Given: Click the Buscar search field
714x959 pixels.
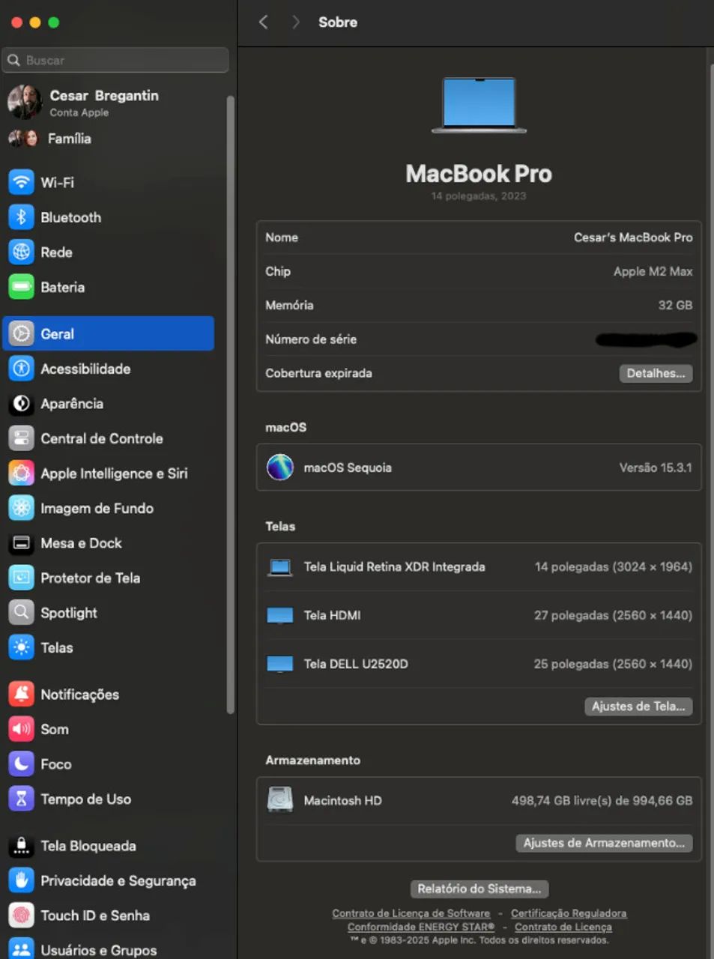Looking at the screenshot, I should [115, 60].
